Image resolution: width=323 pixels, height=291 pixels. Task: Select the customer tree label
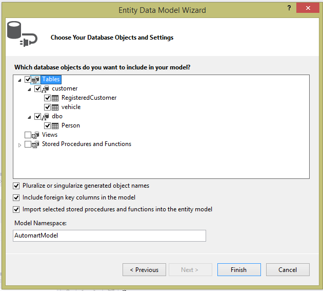(65, 88)
